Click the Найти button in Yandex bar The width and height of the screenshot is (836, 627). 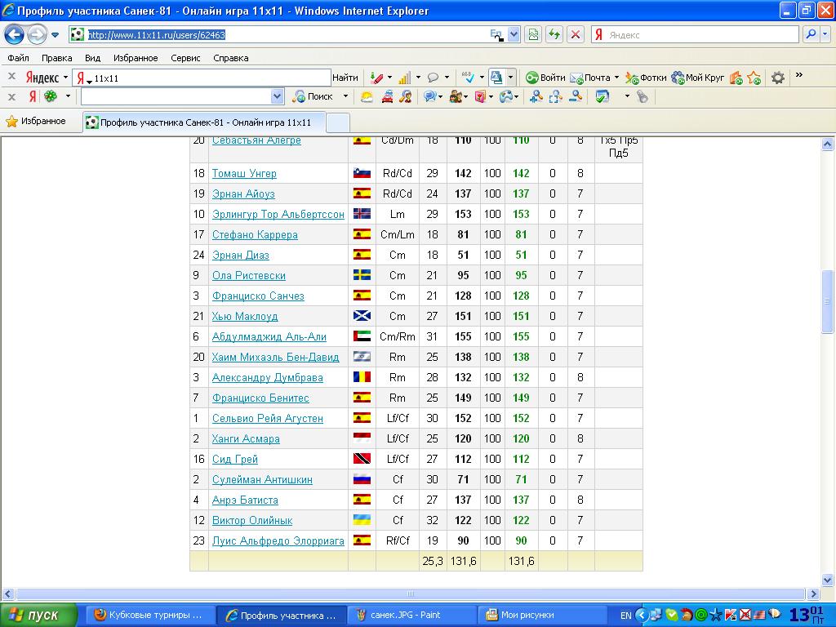(345, 78)
